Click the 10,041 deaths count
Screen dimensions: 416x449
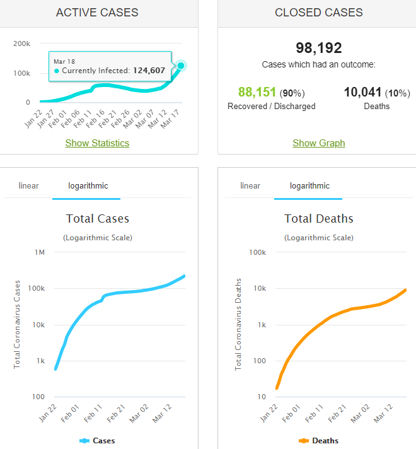point(363,93)
